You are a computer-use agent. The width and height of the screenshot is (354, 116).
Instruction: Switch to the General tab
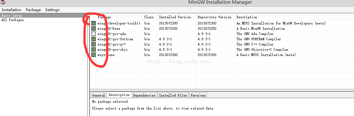pyautogui.click(x=98, y=95)
